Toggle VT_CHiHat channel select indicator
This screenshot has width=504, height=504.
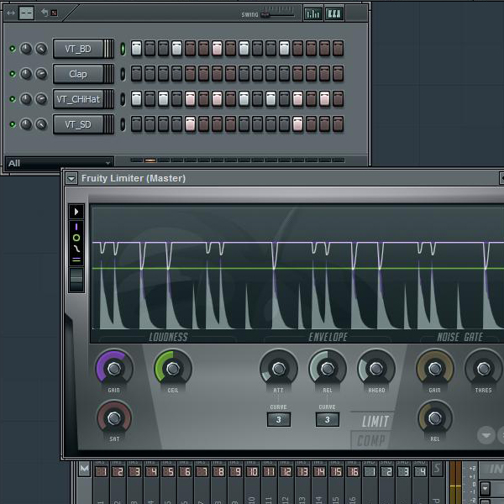point(123,99)
